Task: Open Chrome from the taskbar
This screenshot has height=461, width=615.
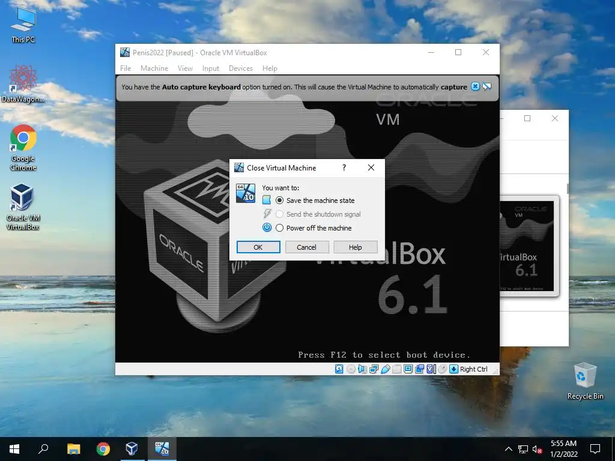Action: pos(103,449)
